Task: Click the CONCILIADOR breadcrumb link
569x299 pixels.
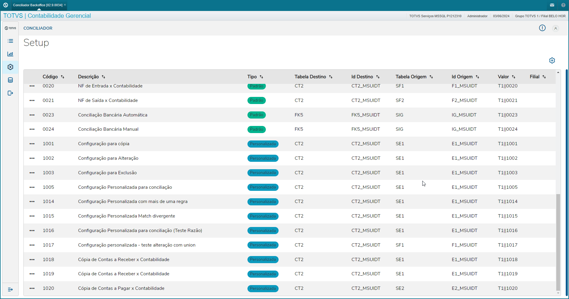Action: (38, 28)
